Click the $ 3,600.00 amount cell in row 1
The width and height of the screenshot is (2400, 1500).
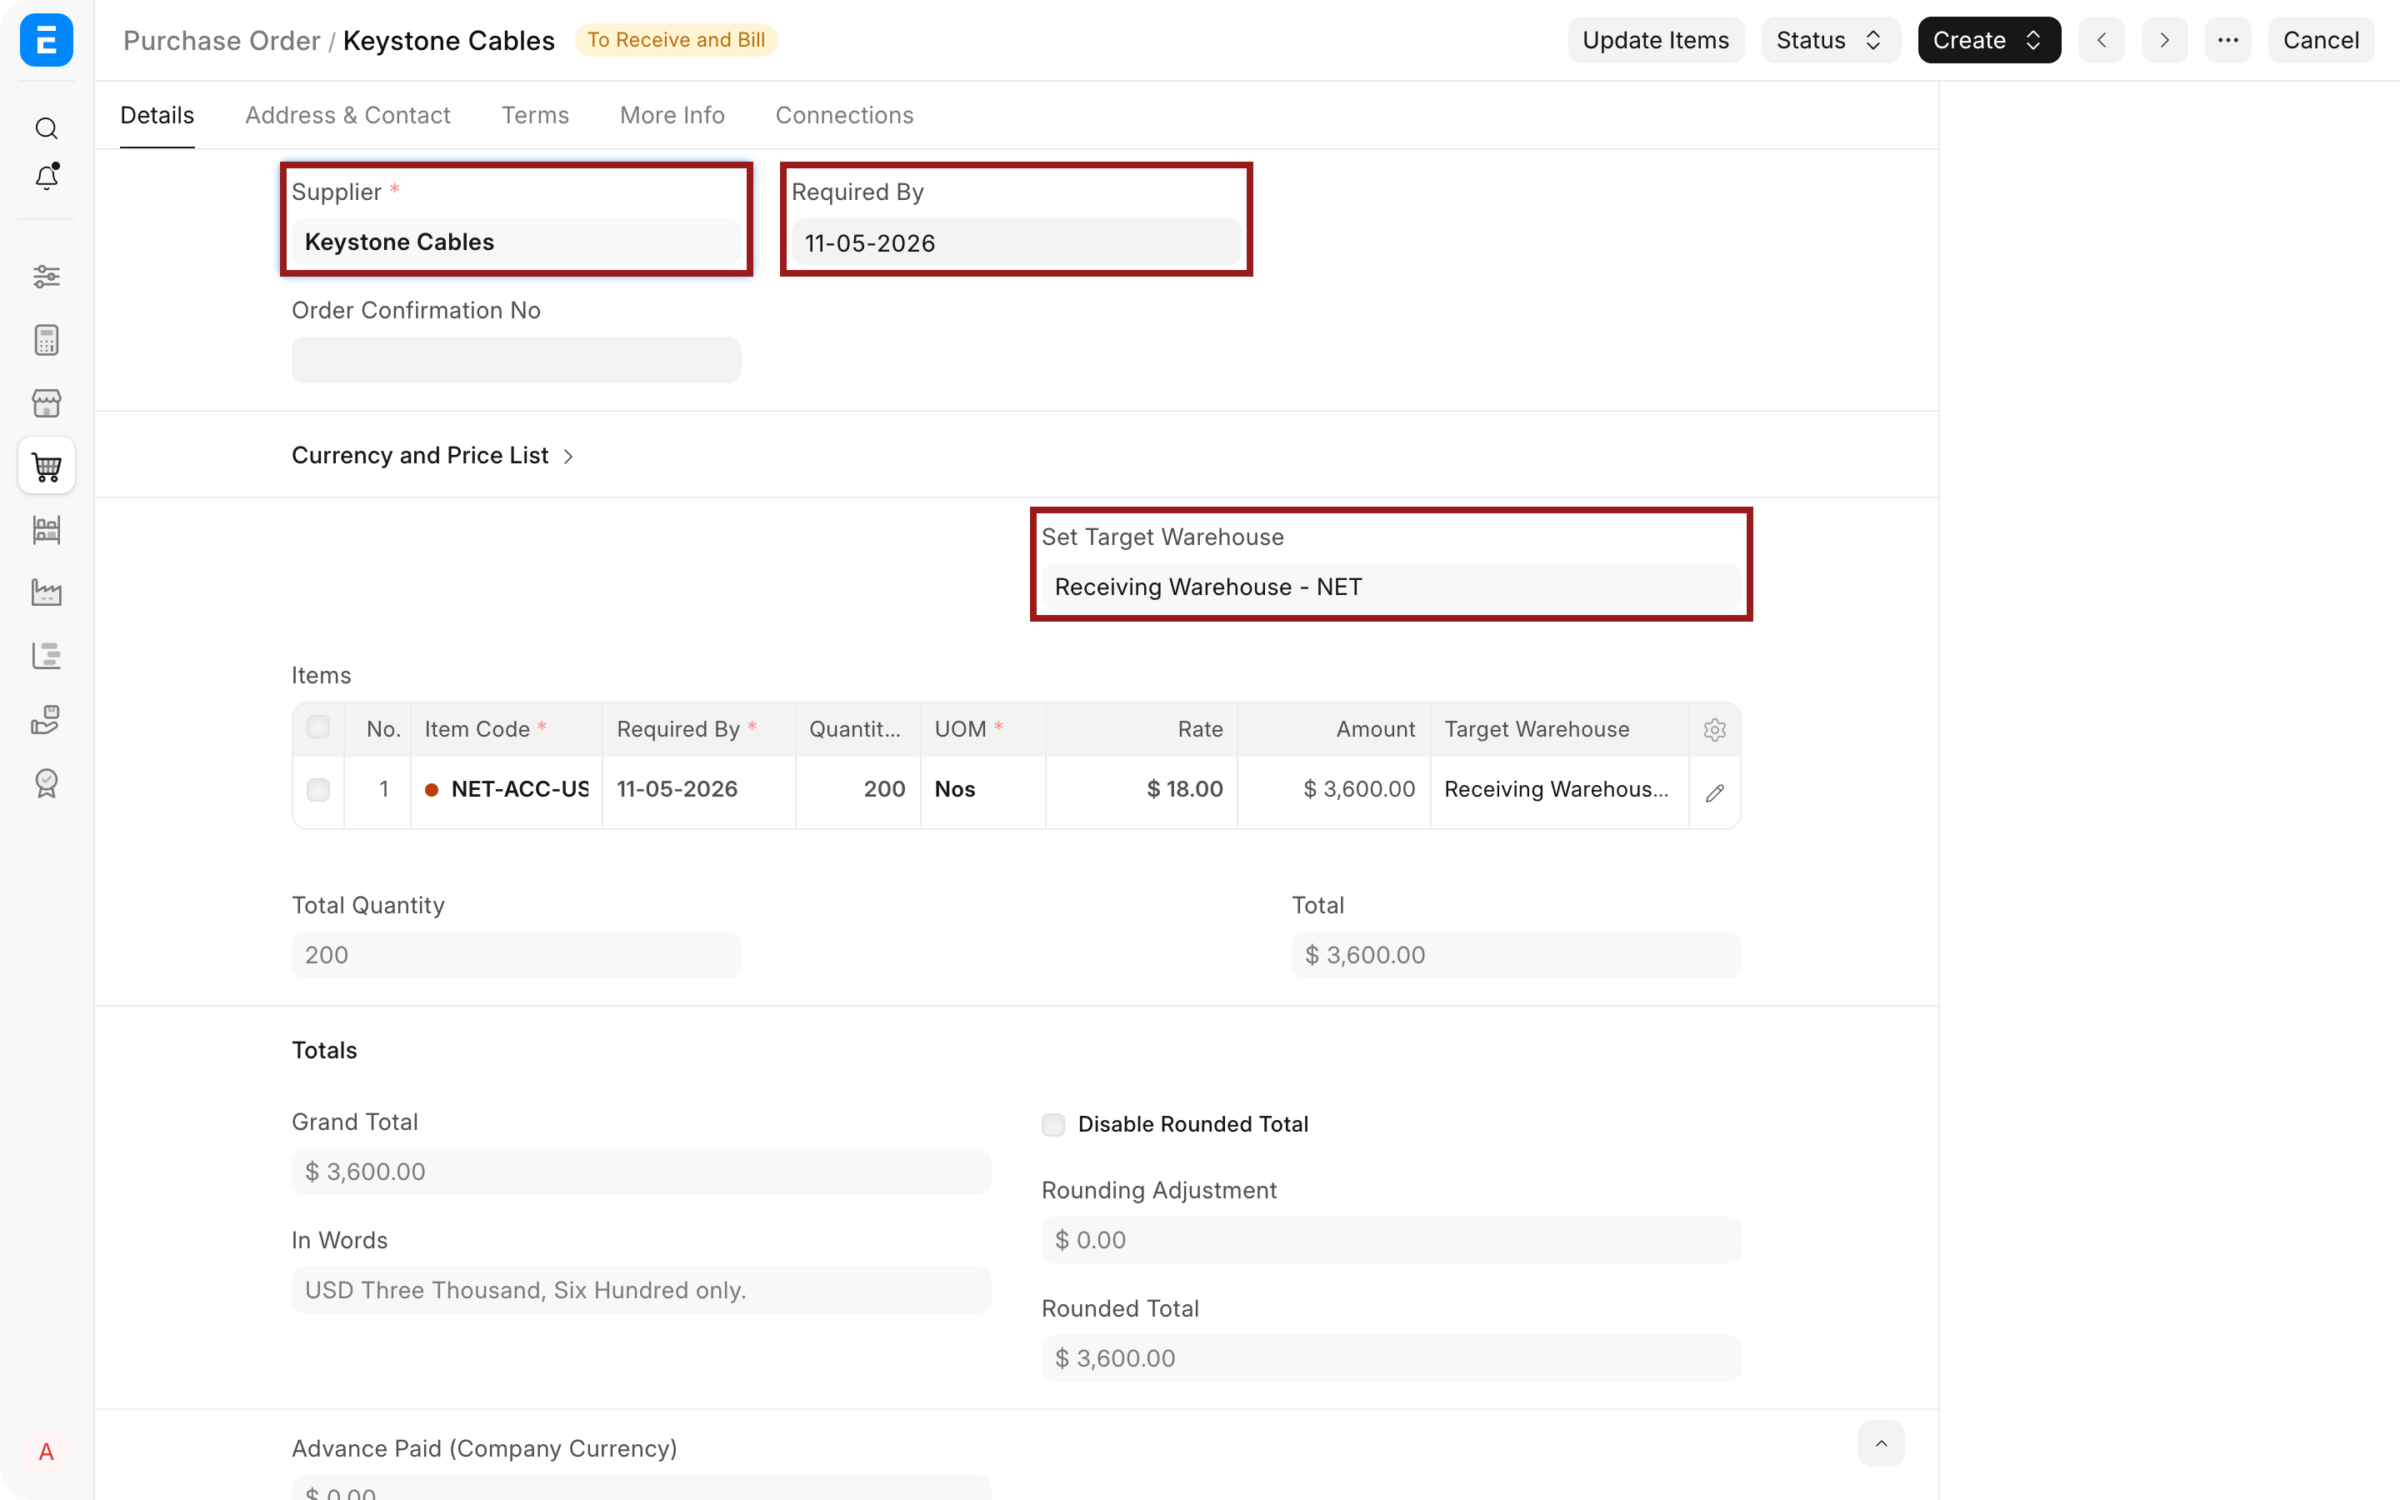tap(1334, 790)
